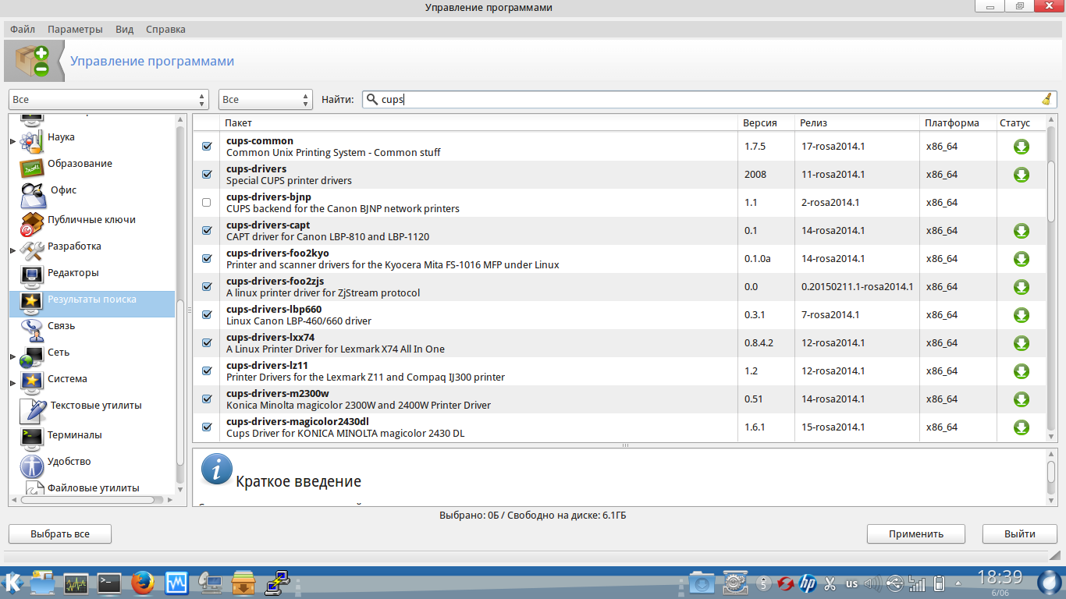This screenshot has width=1066, height=599.
Task: Open the Вид menu
Action: coord(125,30)
